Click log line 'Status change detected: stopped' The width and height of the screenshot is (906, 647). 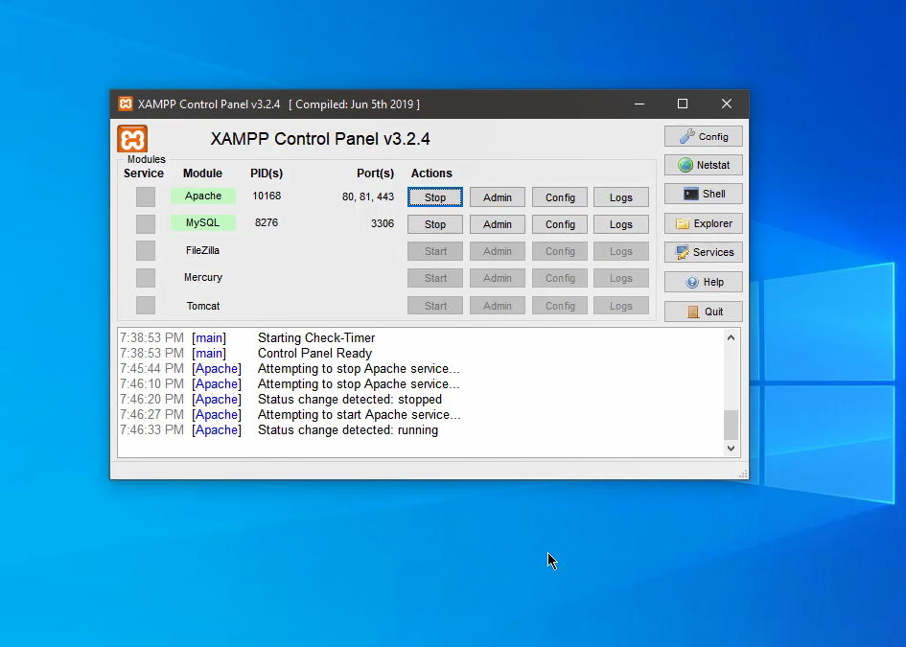click(x=350, y=399)
